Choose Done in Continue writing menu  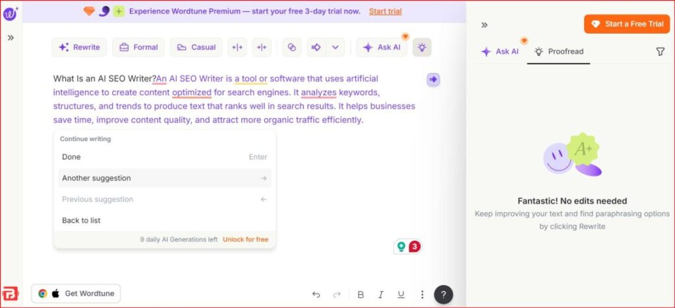(165, 157)
